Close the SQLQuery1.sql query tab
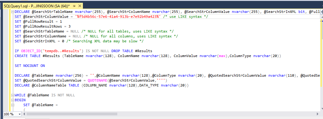323x119 pixels. click(x=80, y=6)
